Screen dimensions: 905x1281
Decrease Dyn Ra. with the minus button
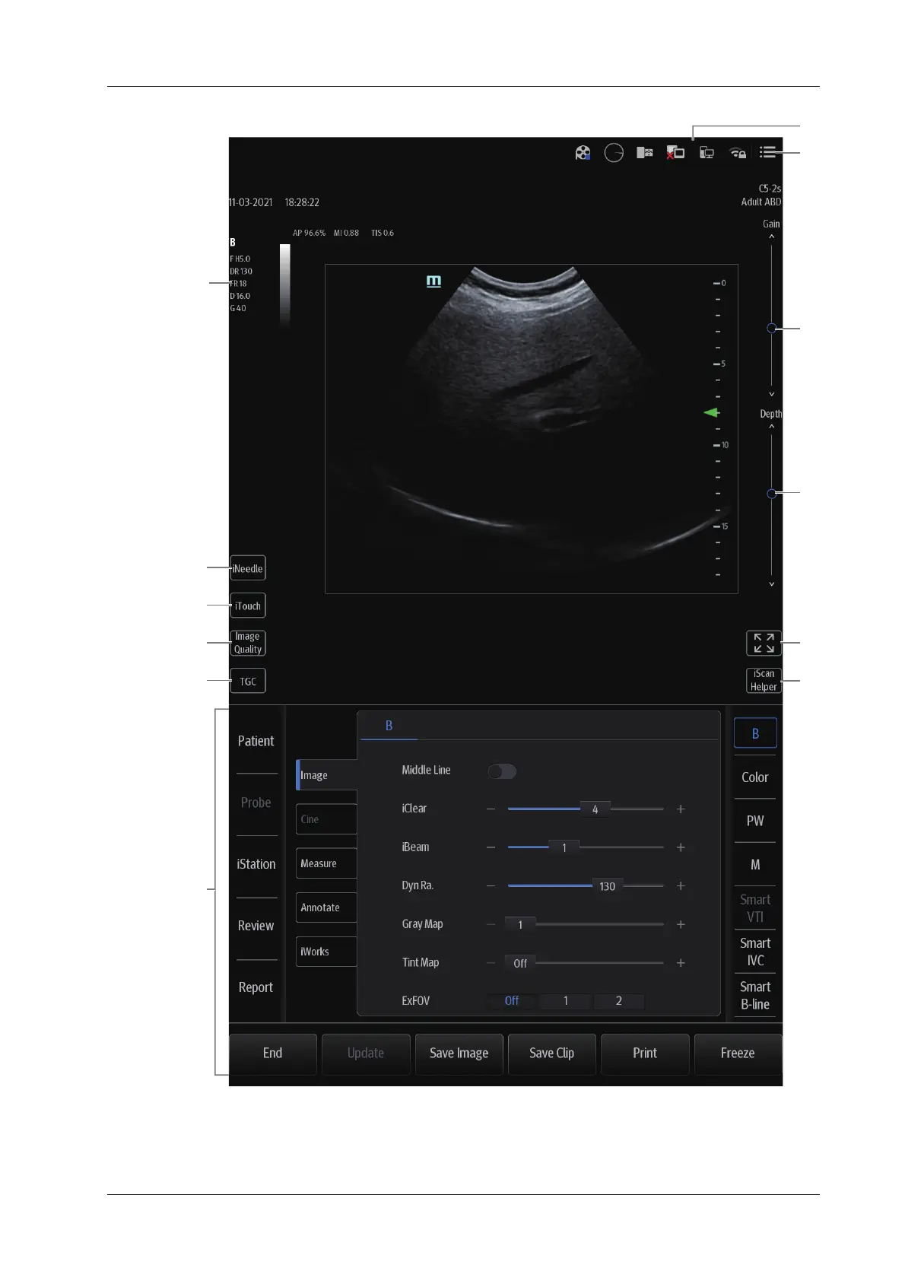pyautogui.click(x=491, y=886)
